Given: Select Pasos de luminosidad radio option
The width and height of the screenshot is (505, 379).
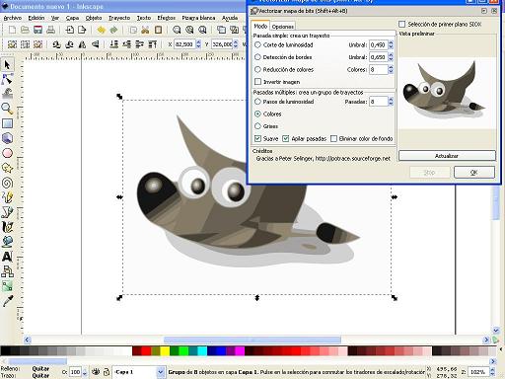Looking at the screenshot, I should click(x=257, y=102).
